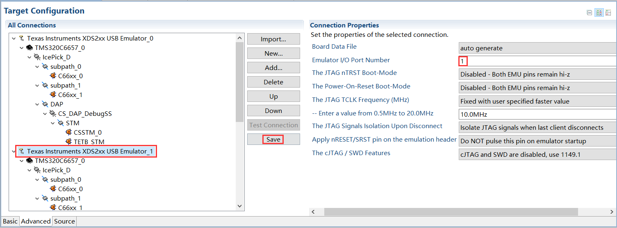The height and width of the screenshot is (228, 617).
Task: Click the New... button
Action: (273, 54)
